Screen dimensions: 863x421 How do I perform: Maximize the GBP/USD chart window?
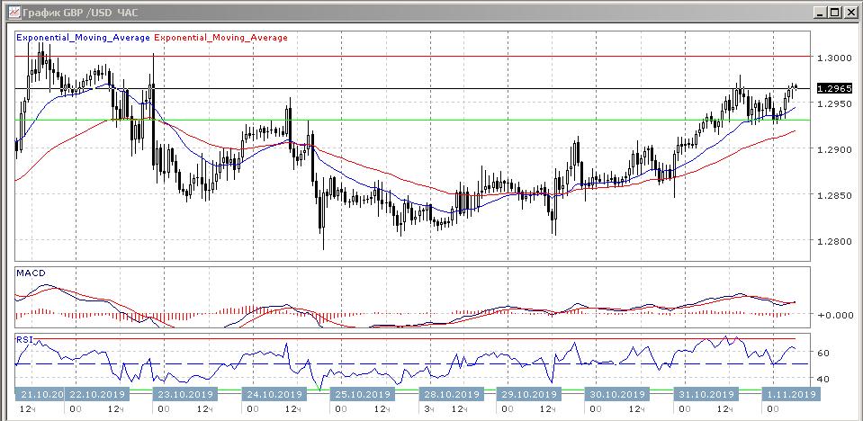tap(834, 12)
